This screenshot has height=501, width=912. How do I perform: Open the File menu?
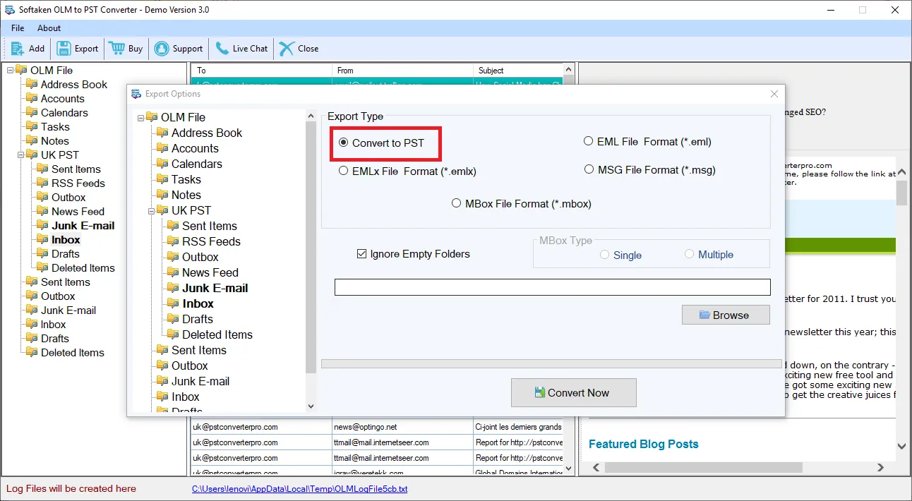pyautogui.click(x=18, y=28)
